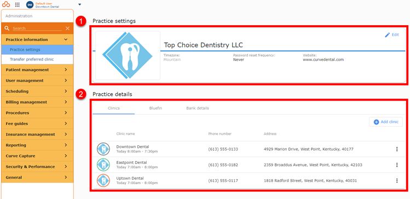410x199 pixels.
Task: Click the Never password reset value
Action: (239, 60)
